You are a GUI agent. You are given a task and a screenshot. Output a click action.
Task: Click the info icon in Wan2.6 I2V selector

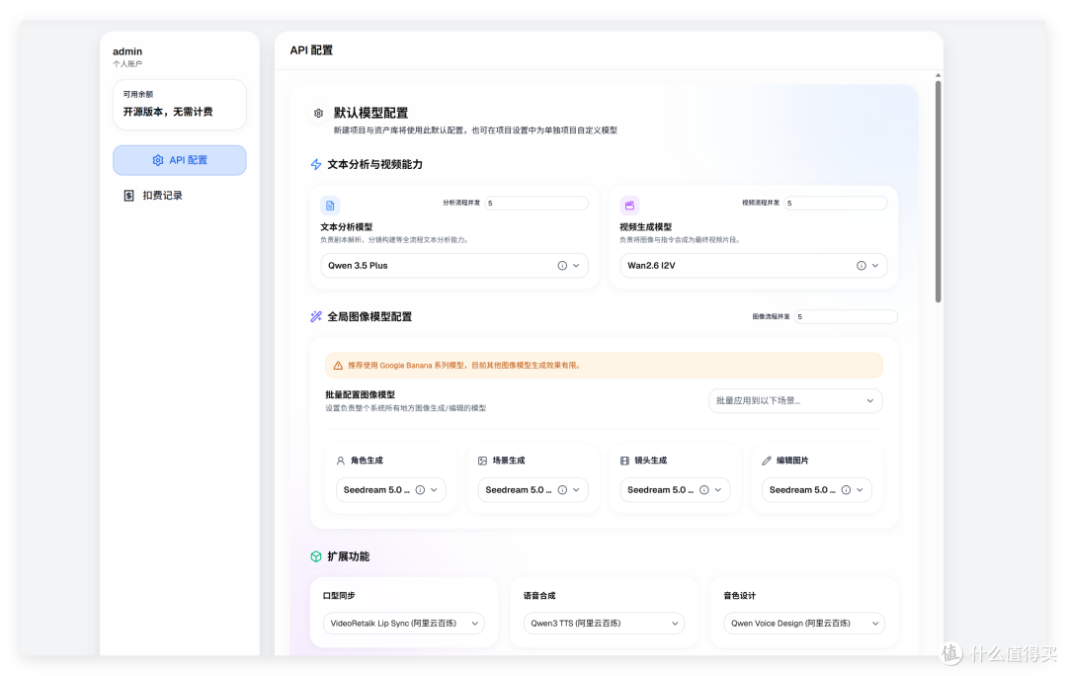(x=861, y=266)
